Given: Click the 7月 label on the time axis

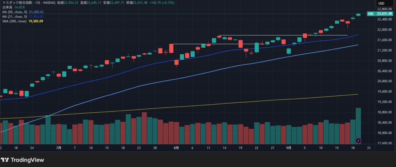Looking at the screenshot, I should click(x=59, y=147).
